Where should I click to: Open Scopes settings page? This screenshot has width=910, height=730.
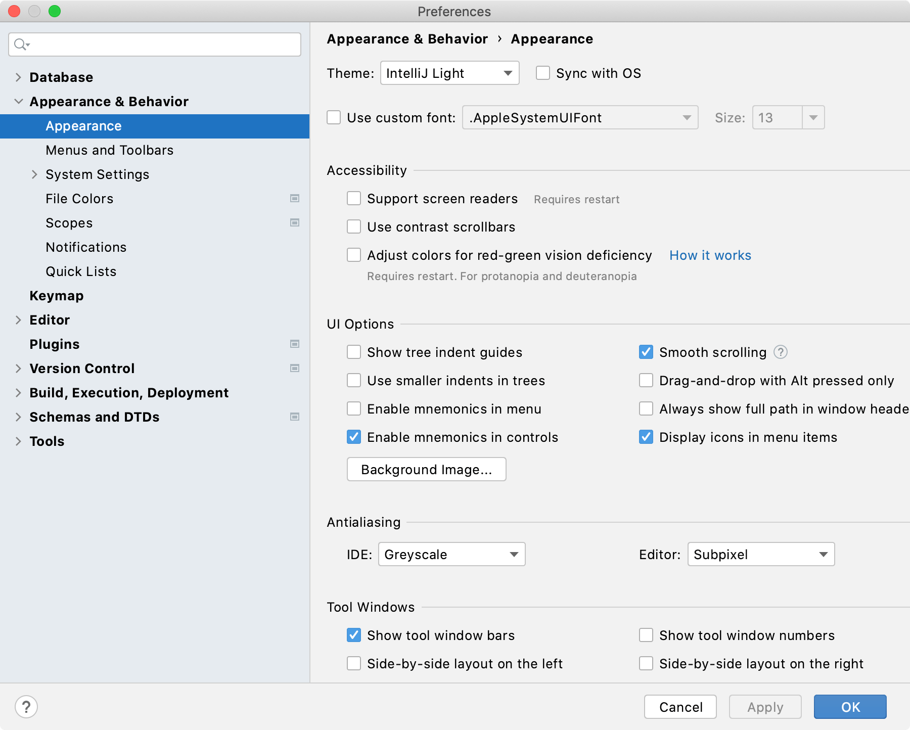(x=155, y=223)
